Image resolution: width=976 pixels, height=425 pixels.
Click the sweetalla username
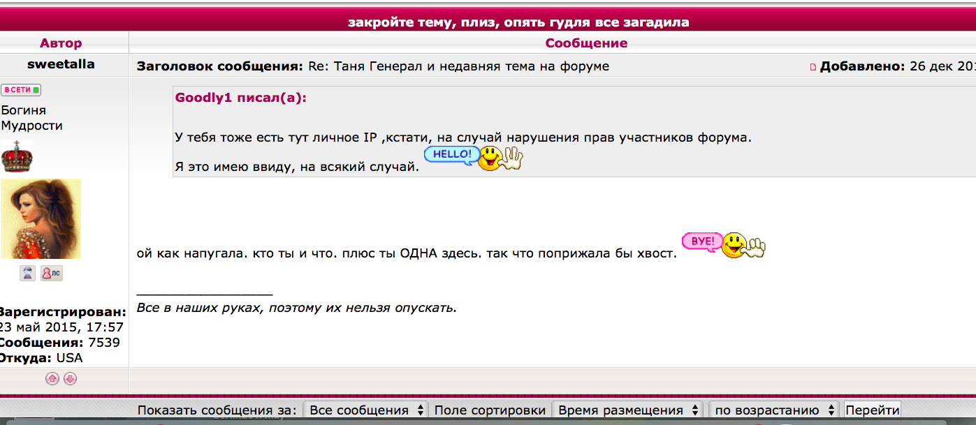coord(61,64)
